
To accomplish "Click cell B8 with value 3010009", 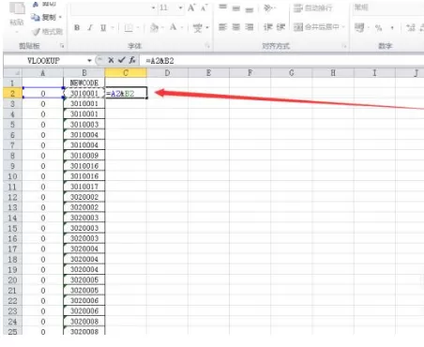I will [x=84, y=156].
